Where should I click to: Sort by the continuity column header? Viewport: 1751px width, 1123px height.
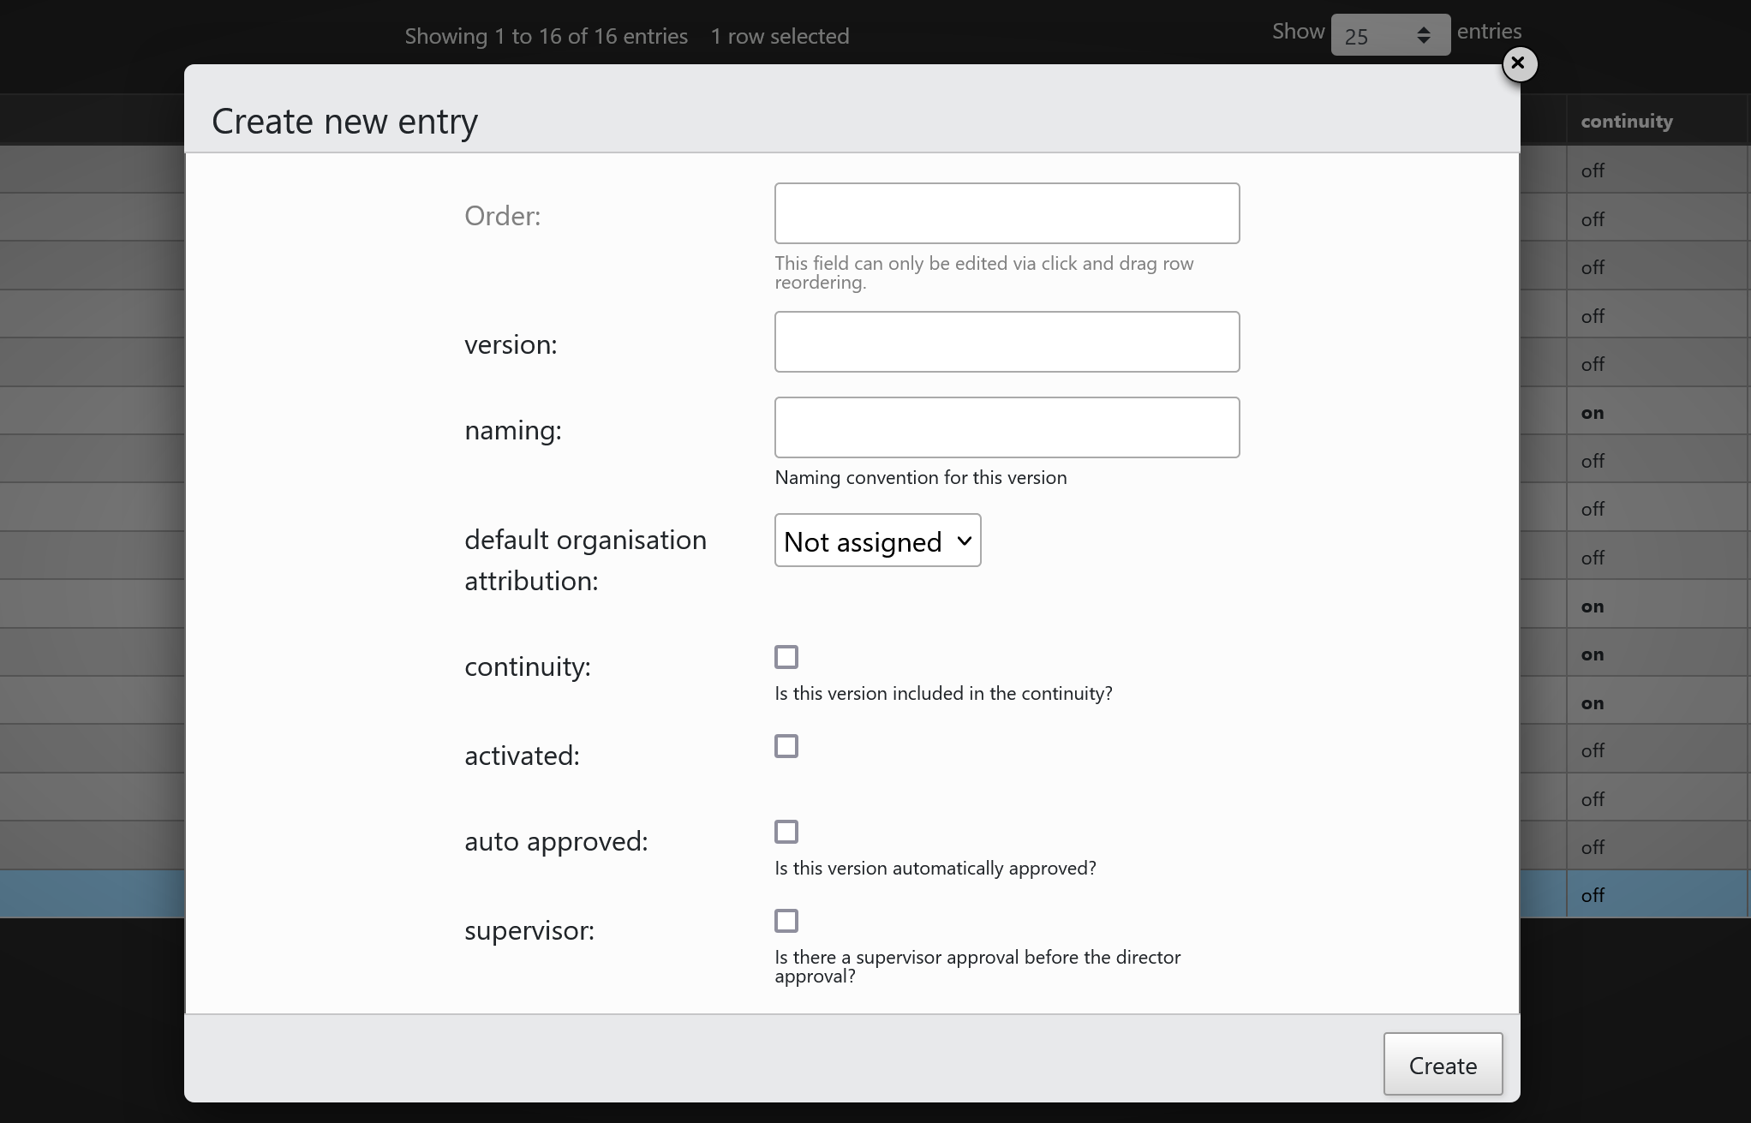(1626, 121)
